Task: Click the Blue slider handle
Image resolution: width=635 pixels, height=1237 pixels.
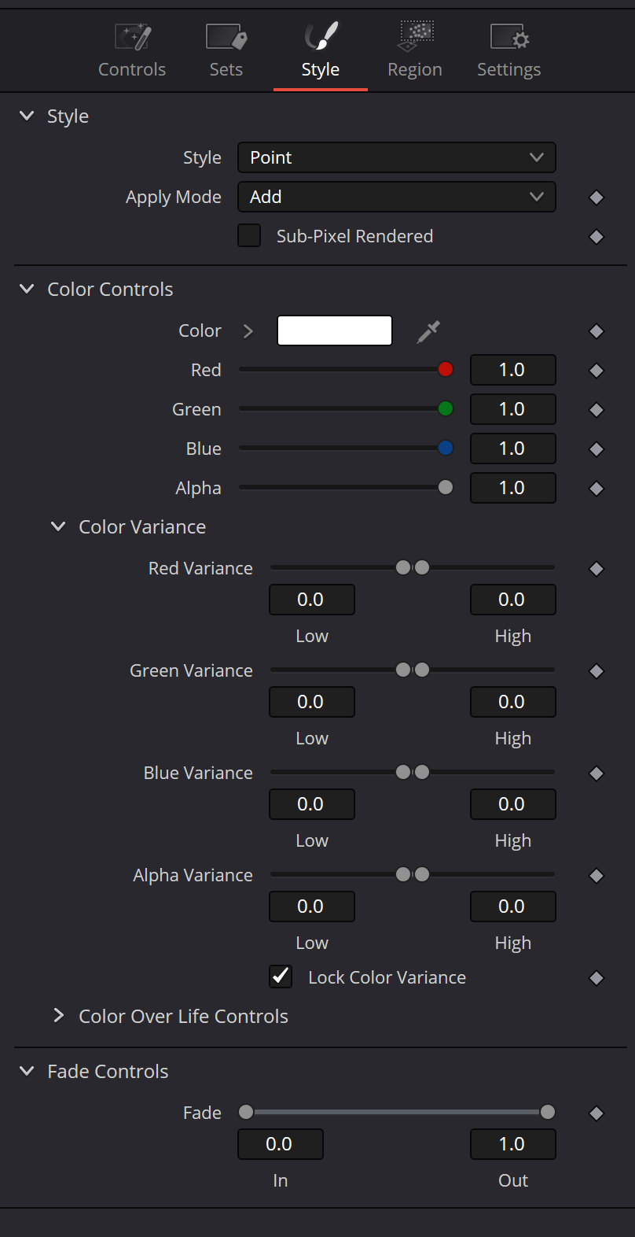Action: pyautogui.click(x=446, y=448)
